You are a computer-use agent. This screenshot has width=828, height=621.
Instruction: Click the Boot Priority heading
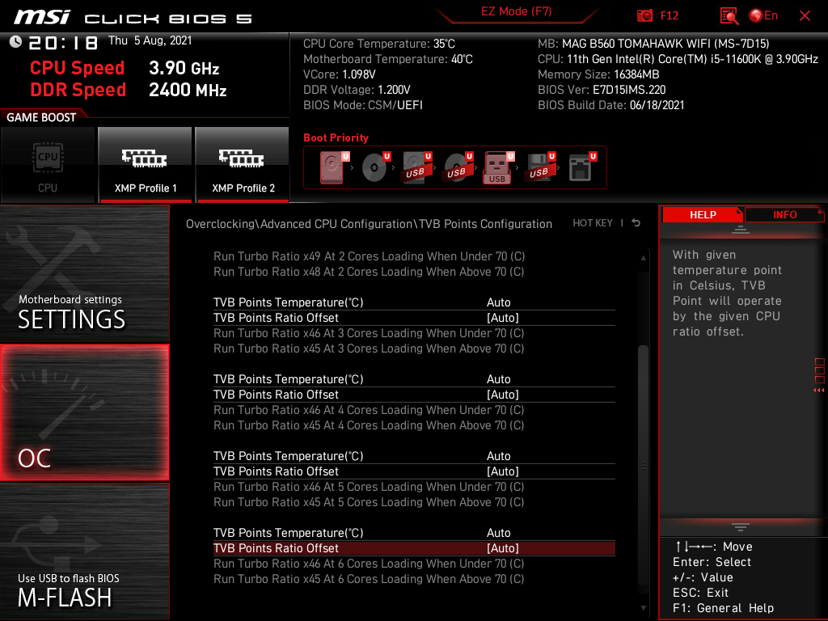[336, 137]
